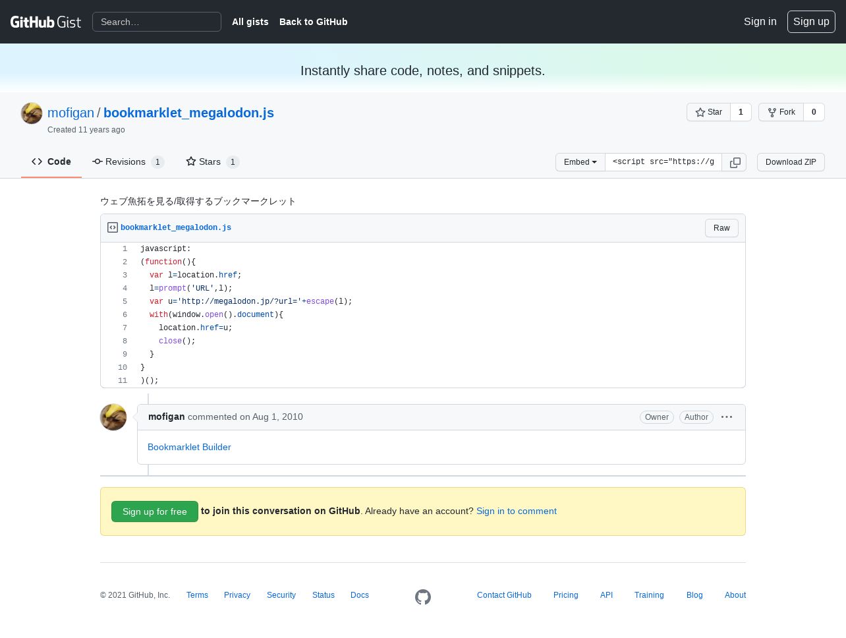Image resolution: width=846 pixels, height=638 pixels.
Task: Click mofigan's avatar beside the gist title
Action: coord(32,113)
